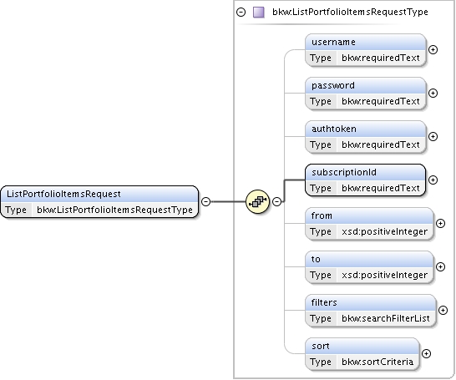Collapse the ListPortfolioItemsRequest element

coord(206,201)
